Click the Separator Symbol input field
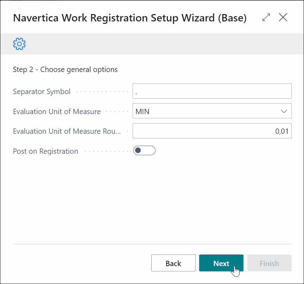Screen dimensions: 304x284 coord(212,91)
